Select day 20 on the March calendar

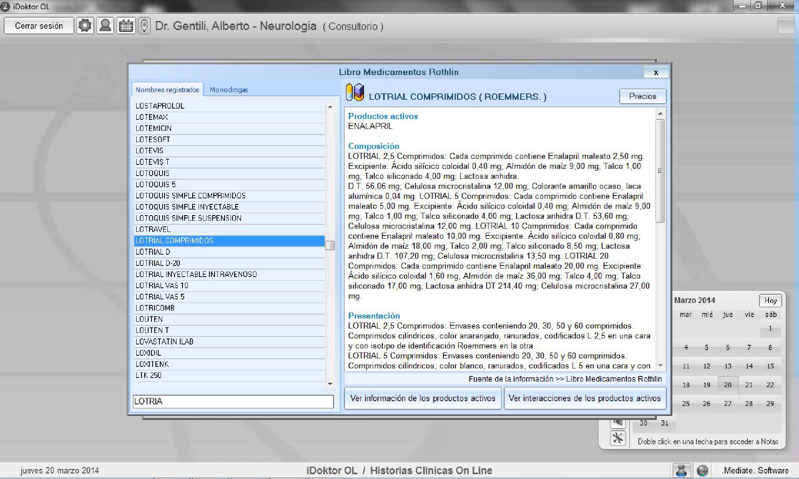728,385
